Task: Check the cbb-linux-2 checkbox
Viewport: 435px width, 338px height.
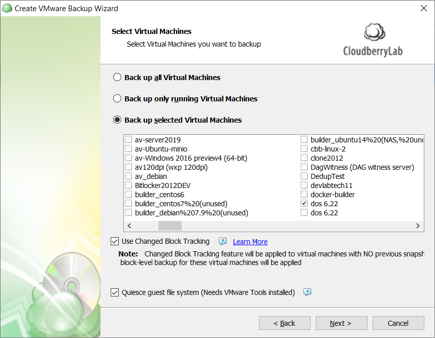Action: click(304, 148)
